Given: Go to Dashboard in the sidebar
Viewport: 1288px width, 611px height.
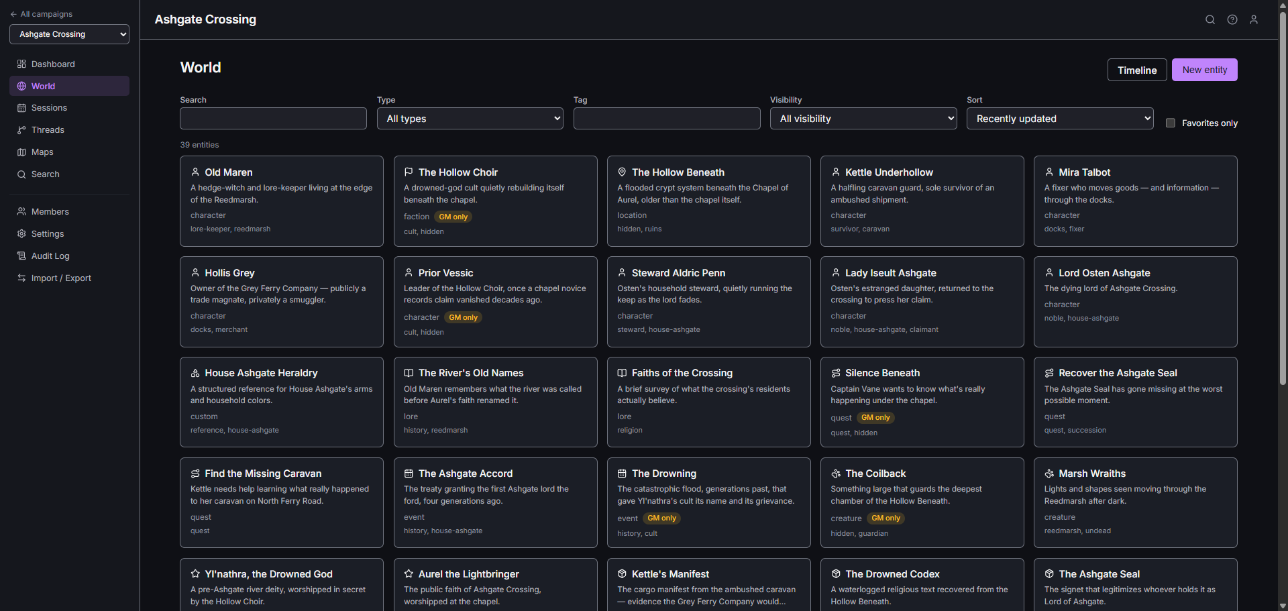Looking at the screenshot, I should coord(69,64).
